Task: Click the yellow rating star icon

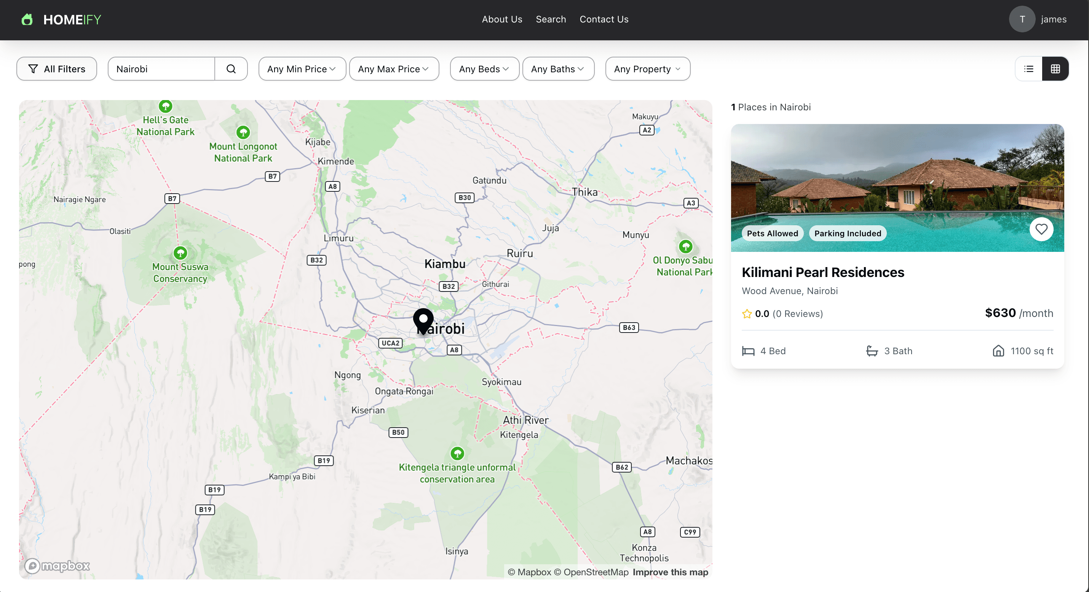Action: [747, 314]
